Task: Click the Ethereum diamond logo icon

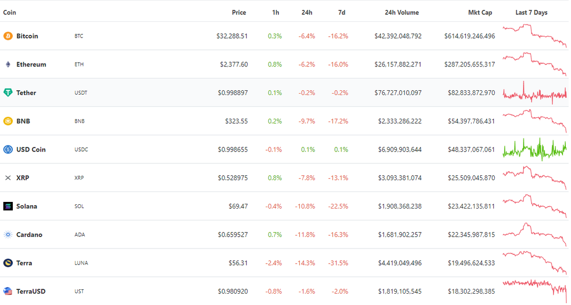Action: (x=8, y=65)
